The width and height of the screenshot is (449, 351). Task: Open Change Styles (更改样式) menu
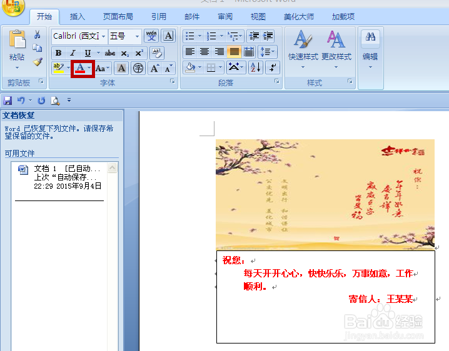pos(336,49)
